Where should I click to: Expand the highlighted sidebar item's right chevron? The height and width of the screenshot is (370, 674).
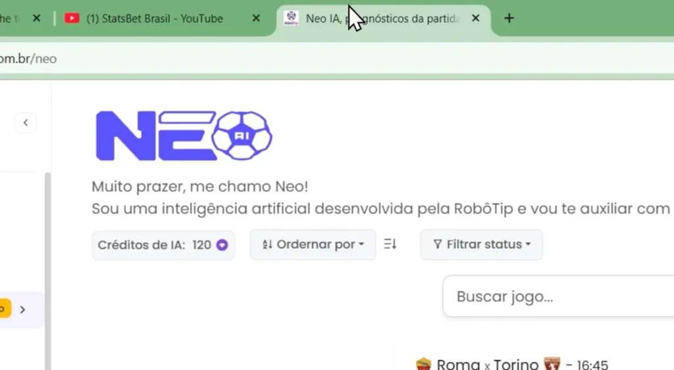point(22,309)
